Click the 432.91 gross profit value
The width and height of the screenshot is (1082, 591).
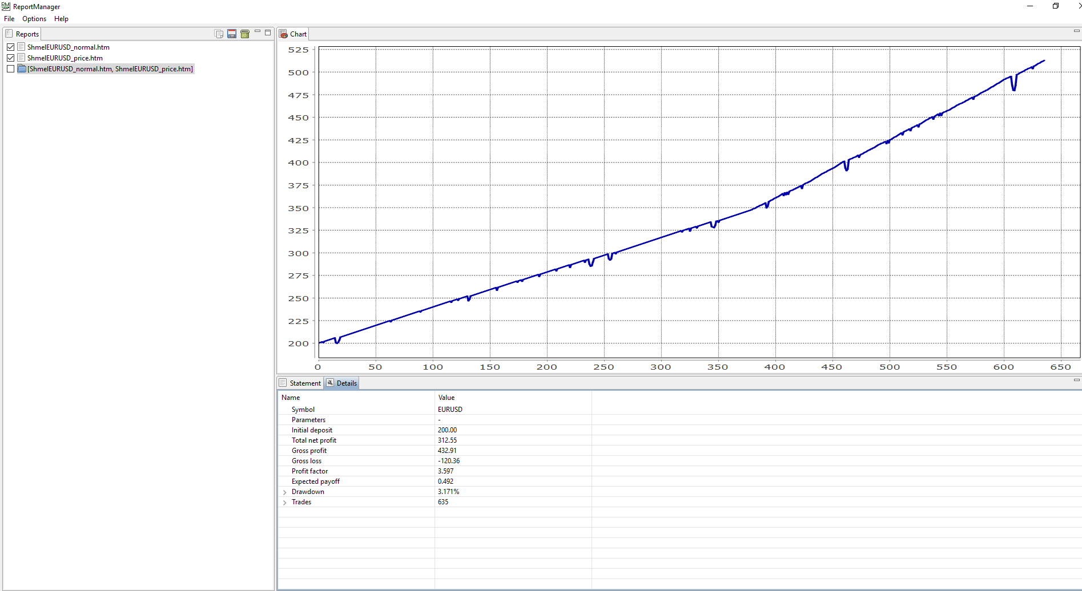point(447,451)
